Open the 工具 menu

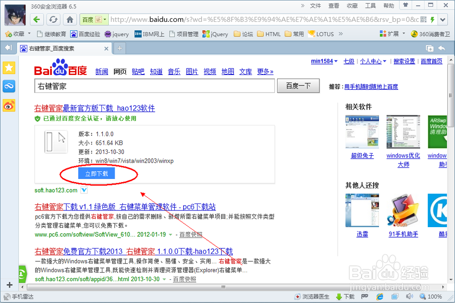click(370, 6)
